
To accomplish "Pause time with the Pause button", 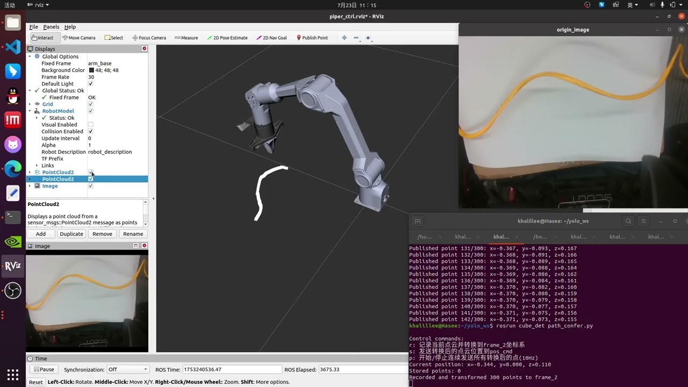I will tap(43, 369).
